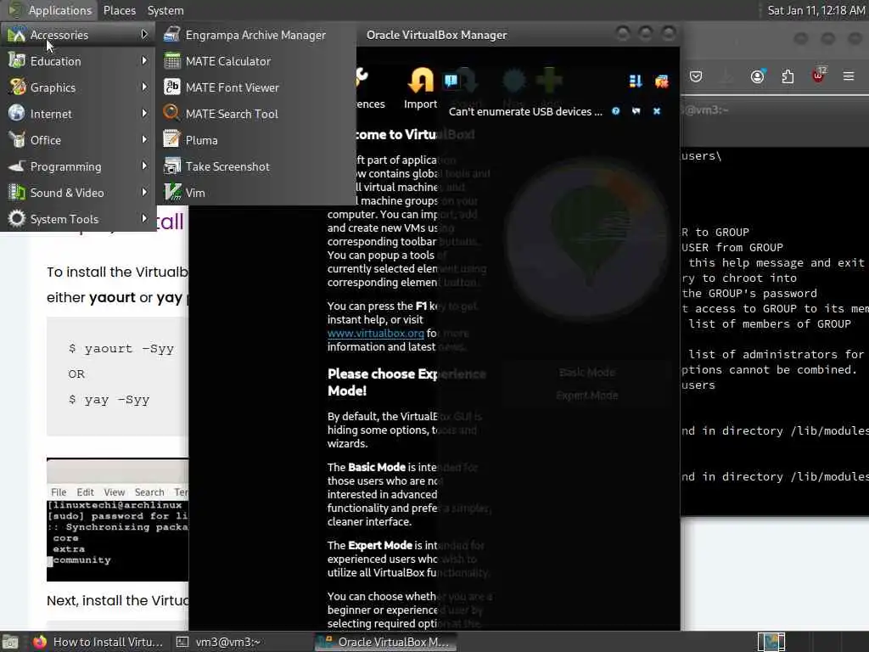Screen dimensions: 869x652
Task: Click the Engrampa archive icon
Action: coord(171,34)
